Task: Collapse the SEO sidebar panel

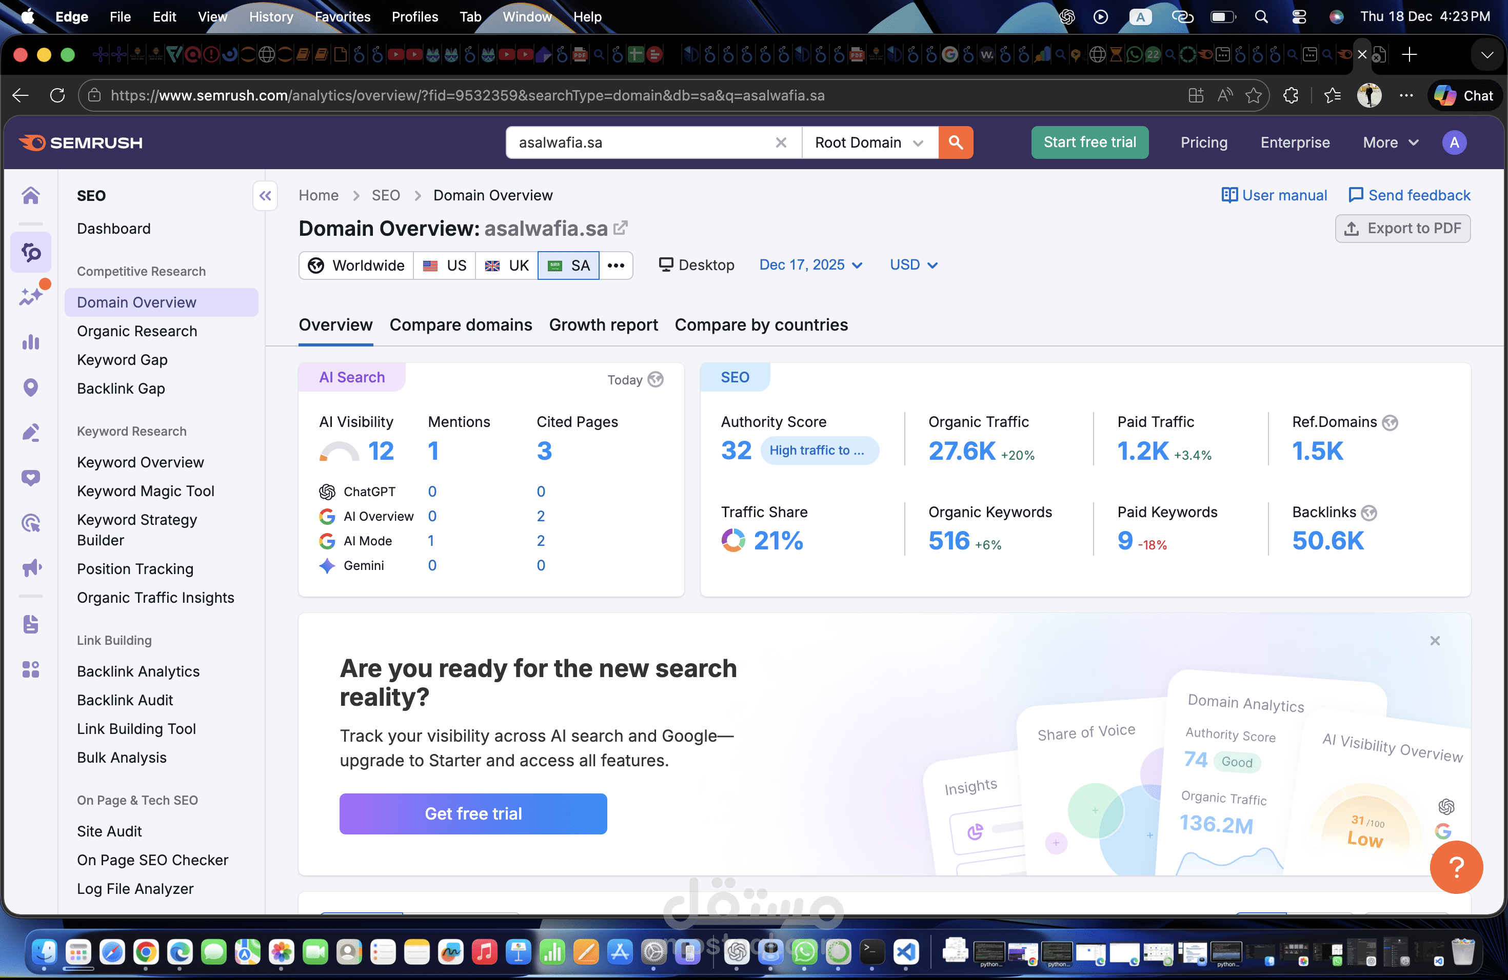Action: pos(265,196)
